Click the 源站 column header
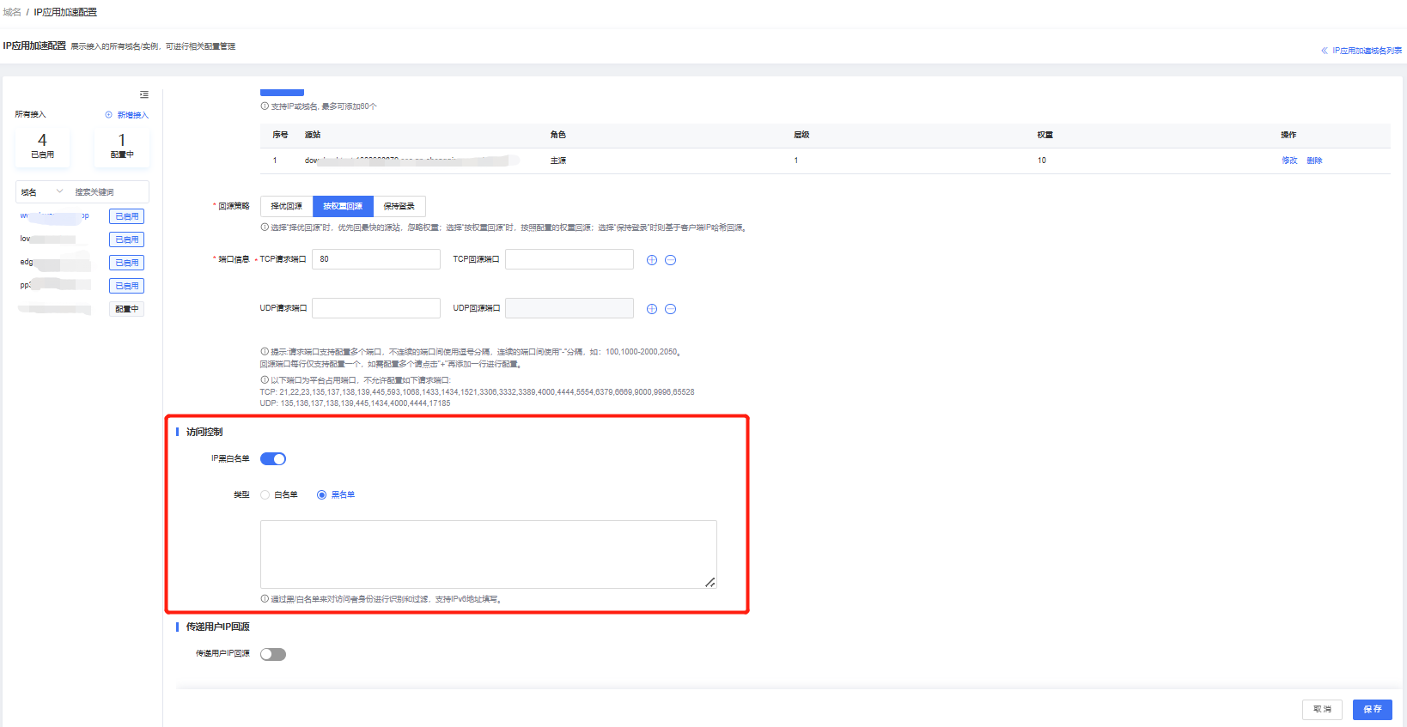 point(313,135)
